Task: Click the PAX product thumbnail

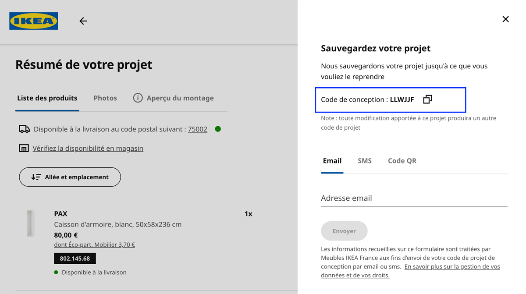Action: (30, 223)
